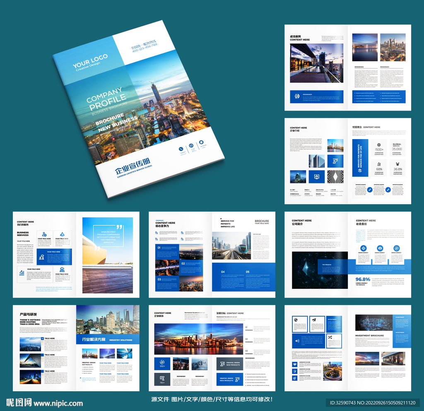Screen dimensions: 424x411
Task: Click the blue presentation-board icon tile
Action: tap(335, 161)
